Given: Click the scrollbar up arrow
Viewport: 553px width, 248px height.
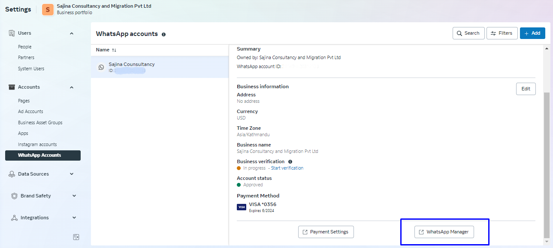Looking at the screenshot, I should 547,49.
